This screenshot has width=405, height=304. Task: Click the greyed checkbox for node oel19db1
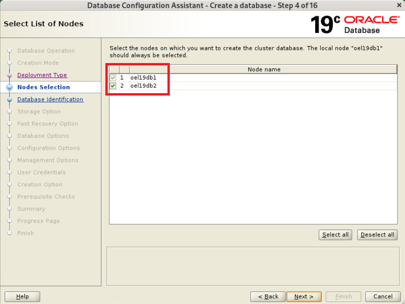pyautogui.click(x=113, y=78)
